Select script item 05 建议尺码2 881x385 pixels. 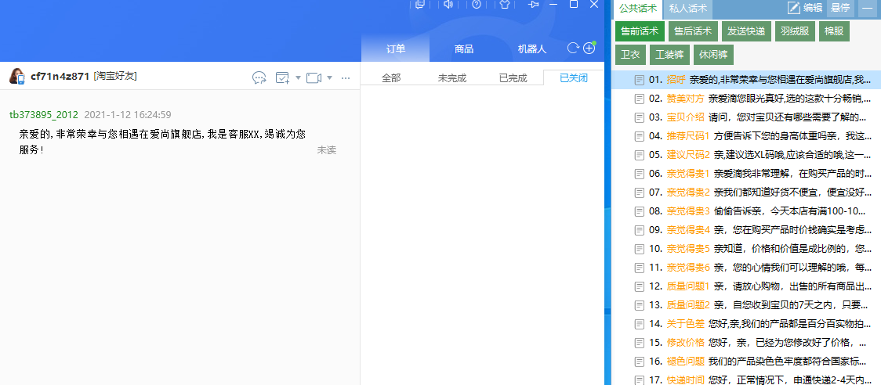[x=753, y=155]
